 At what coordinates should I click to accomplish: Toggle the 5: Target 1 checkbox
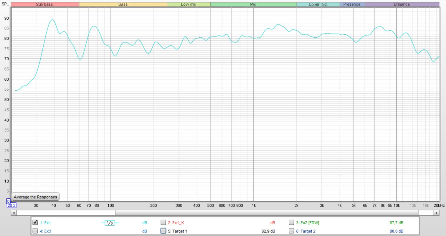pos(163,231)
